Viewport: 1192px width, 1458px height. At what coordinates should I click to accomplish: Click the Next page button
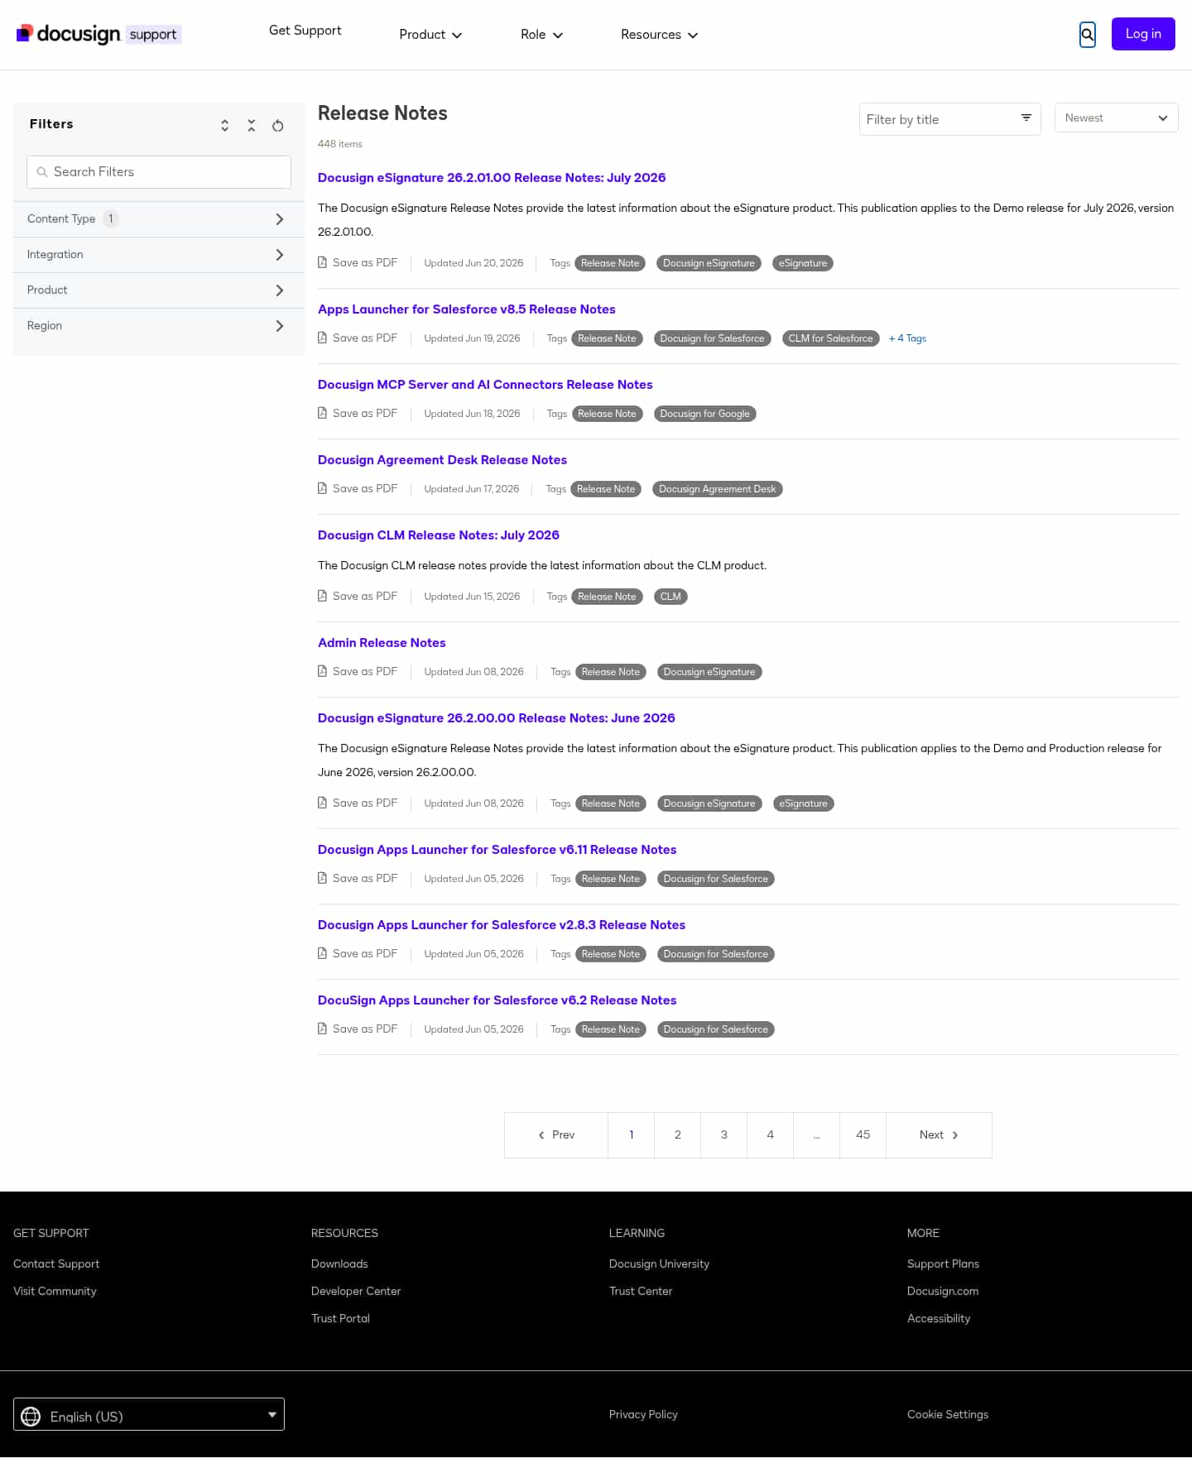(x=939, y=1135)
